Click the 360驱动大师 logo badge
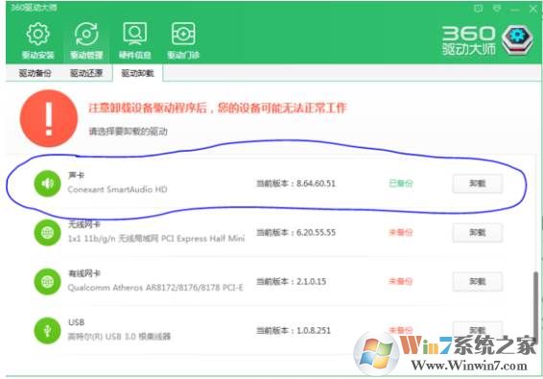The height and width of the screenshot is (379, 543). (x=518, y=40)
